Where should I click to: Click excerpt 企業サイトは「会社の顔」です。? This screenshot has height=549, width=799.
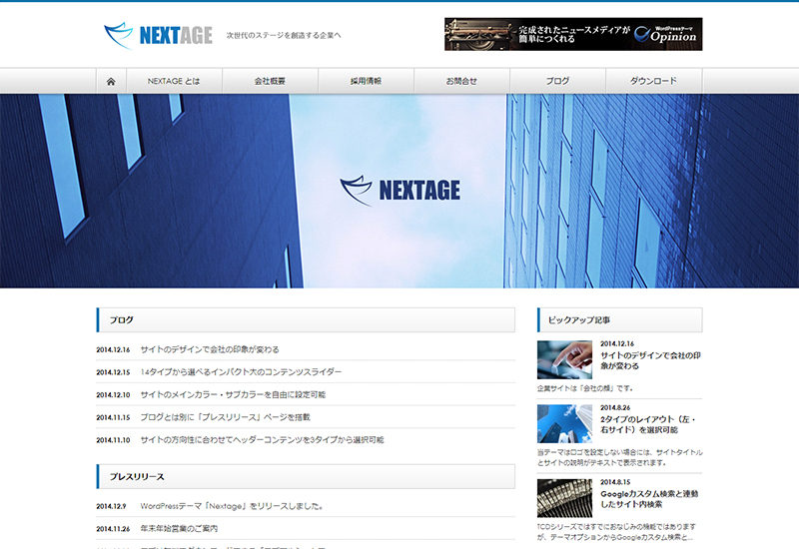click(585, 388)
